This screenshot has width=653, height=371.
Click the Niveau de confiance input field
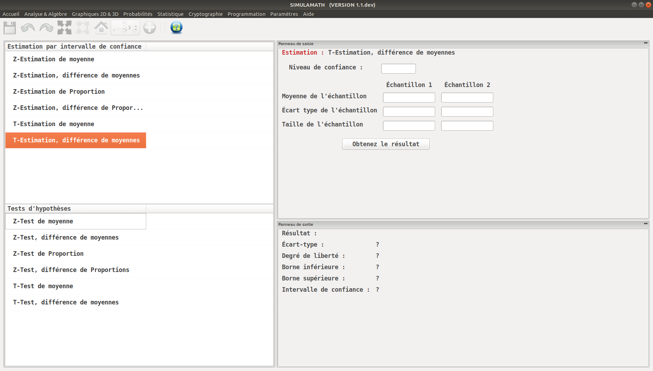(x=398, y=68)
